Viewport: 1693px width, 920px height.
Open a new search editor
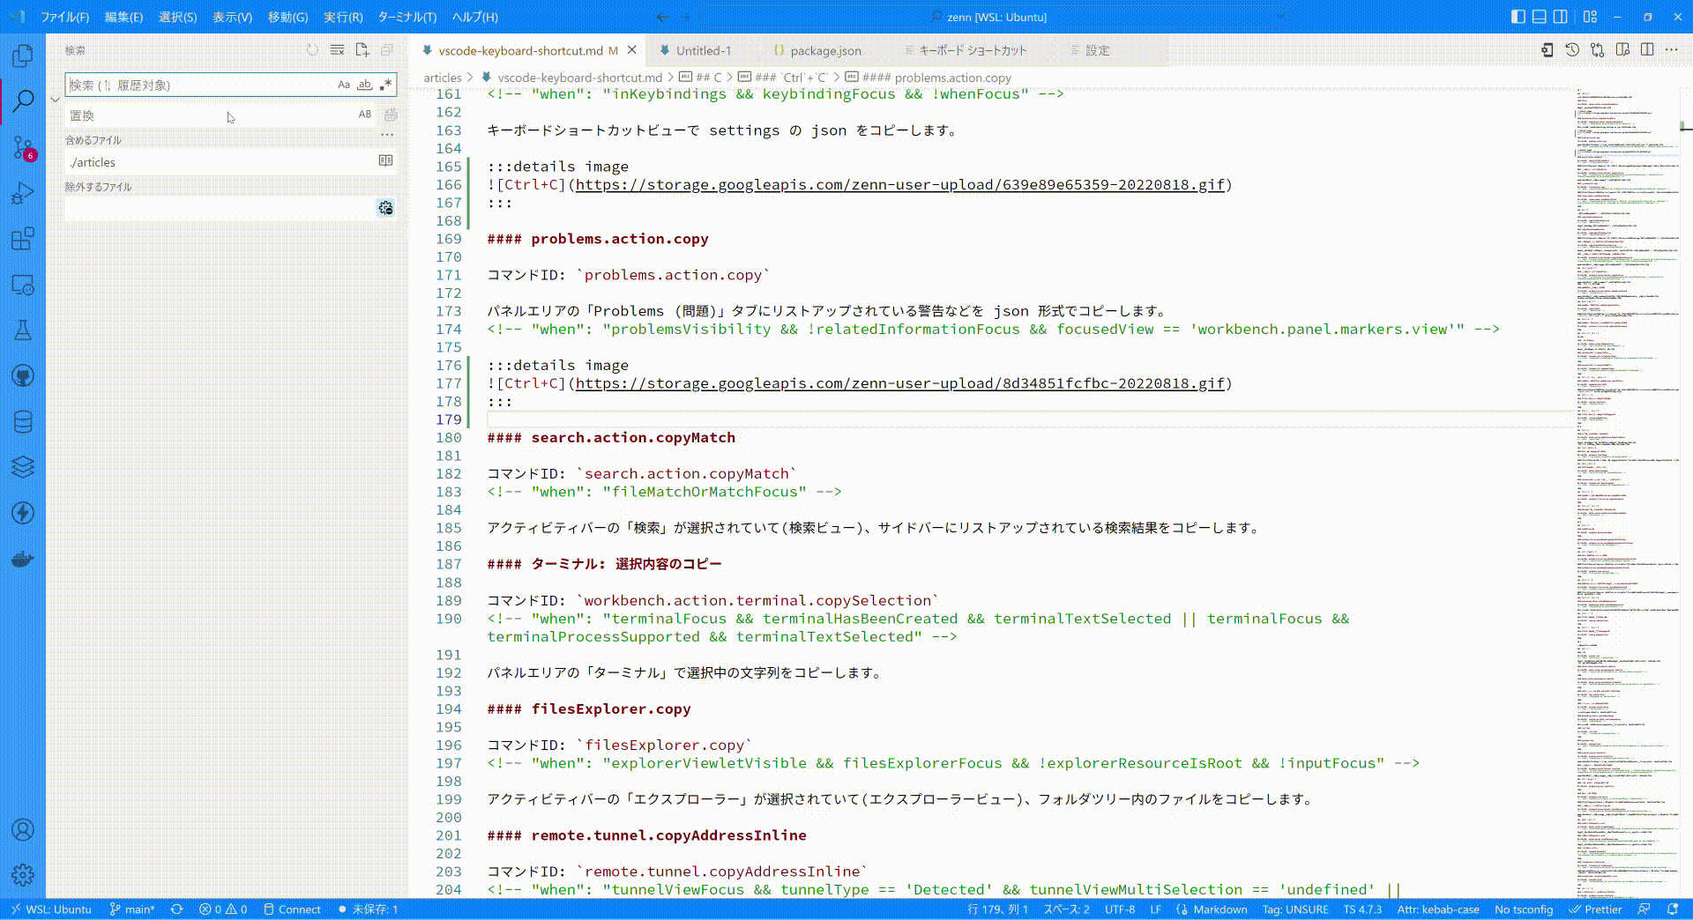[362, 50]
